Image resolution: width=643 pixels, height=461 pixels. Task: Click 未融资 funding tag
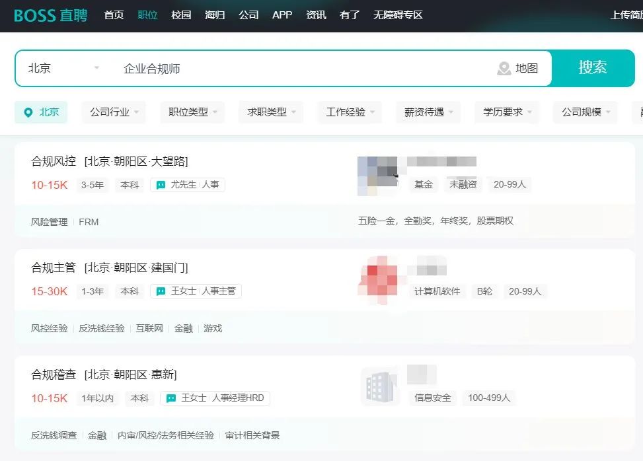click(463, 185)
